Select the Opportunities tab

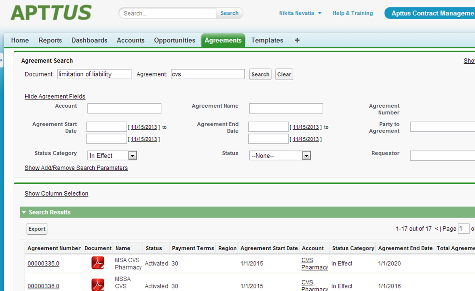pyautogui.click(x=175, y=40)
